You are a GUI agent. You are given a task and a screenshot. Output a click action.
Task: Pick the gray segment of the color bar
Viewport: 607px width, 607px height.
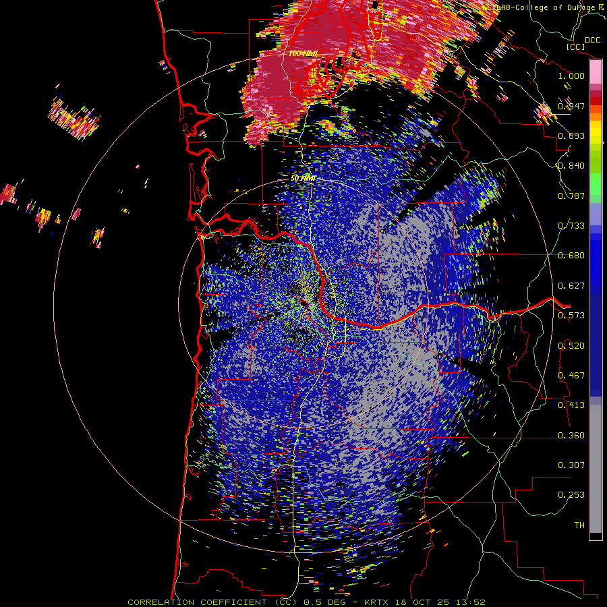click(x=596, y=469)
